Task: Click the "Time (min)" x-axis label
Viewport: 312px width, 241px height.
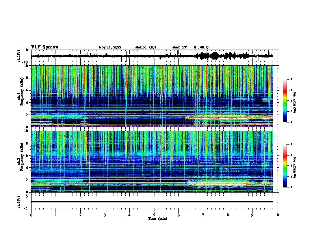Action: (x=158, y=219)
